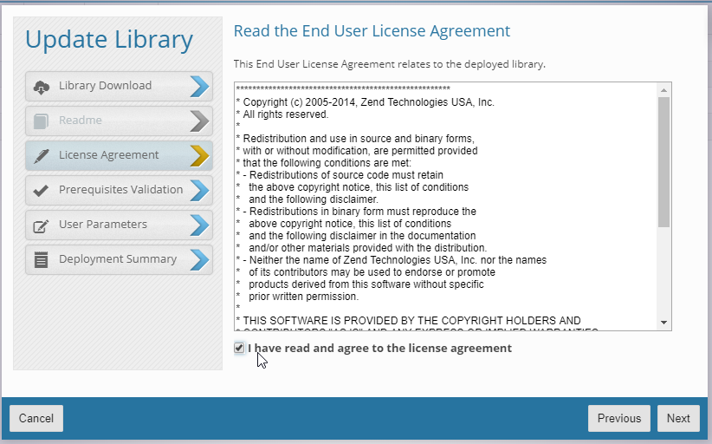The width and height of the screenshot is (712, 444).
Task: Open the Prerequisites Validation step
Action: pyautogui.click(x=120, y=190)
